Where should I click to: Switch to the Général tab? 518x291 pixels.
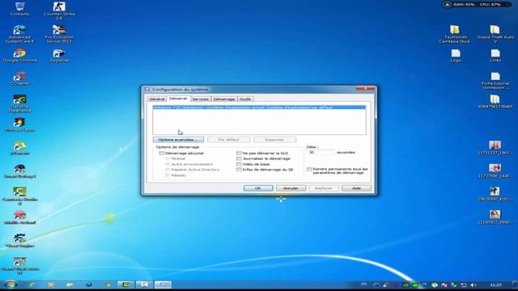[x=156, y=99]
